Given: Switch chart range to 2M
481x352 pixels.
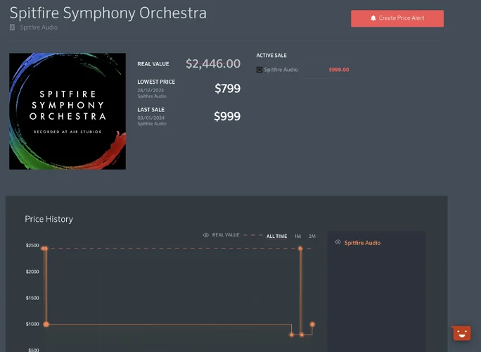Looking at the screenshot, I should (312, 236).
